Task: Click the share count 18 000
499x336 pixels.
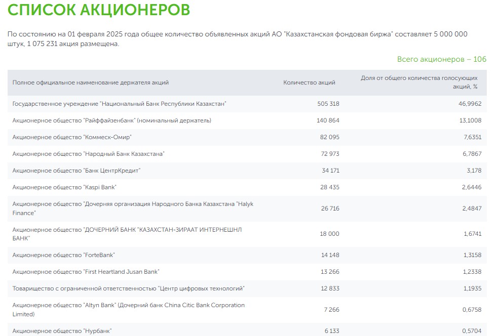Action: [329, 234]
